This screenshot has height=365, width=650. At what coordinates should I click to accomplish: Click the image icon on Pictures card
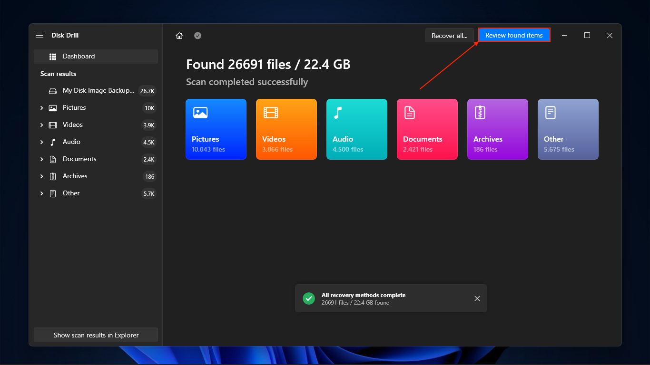click(x=200, y=113)
